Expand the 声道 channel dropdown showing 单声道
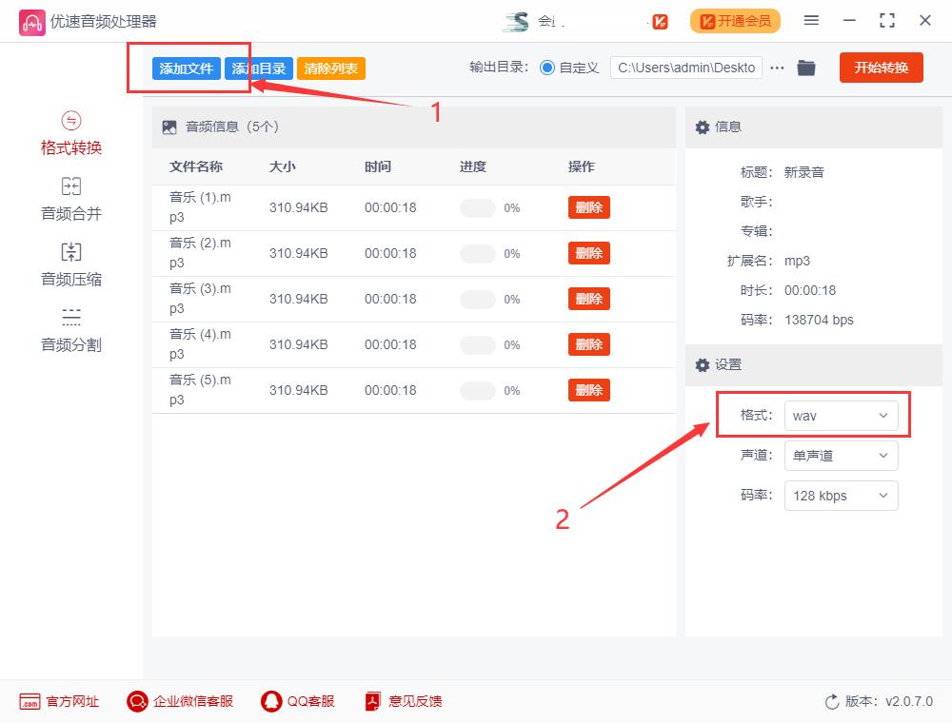The image size is (952, 723). point(842,456)
